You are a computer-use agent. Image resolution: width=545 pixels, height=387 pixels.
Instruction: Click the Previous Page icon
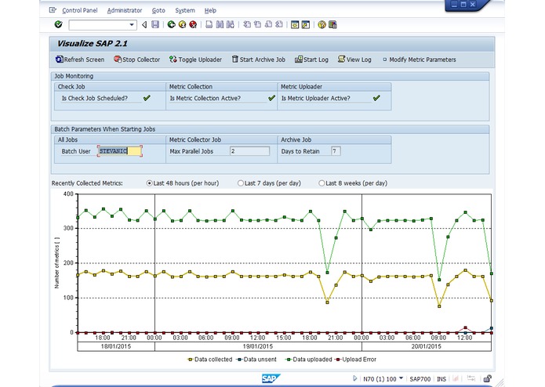point(257,24)
